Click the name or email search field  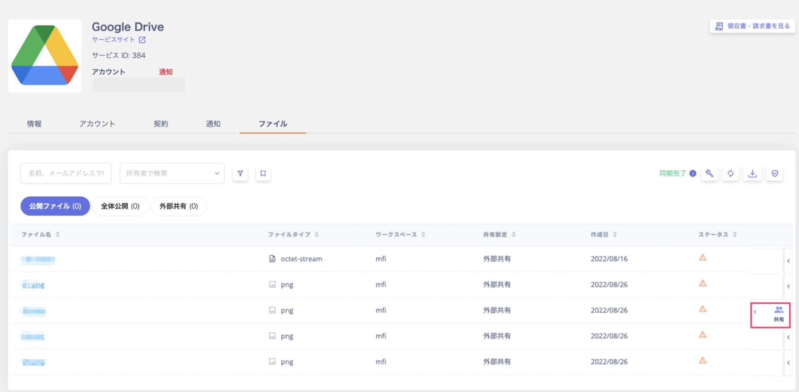(66, 173)
